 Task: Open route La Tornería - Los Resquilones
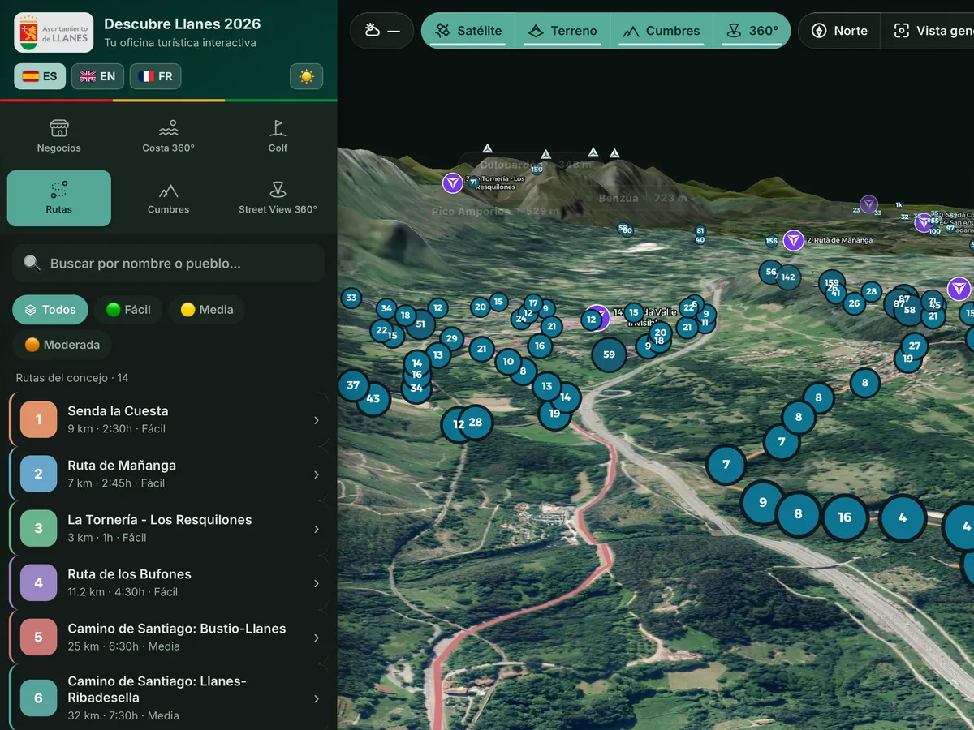[170, 528]
